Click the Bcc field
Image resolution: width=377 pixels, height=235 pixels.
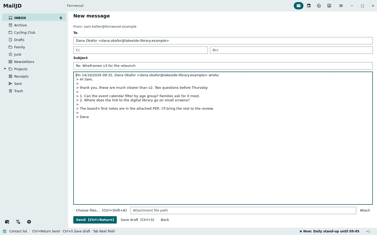pos(291,50)
